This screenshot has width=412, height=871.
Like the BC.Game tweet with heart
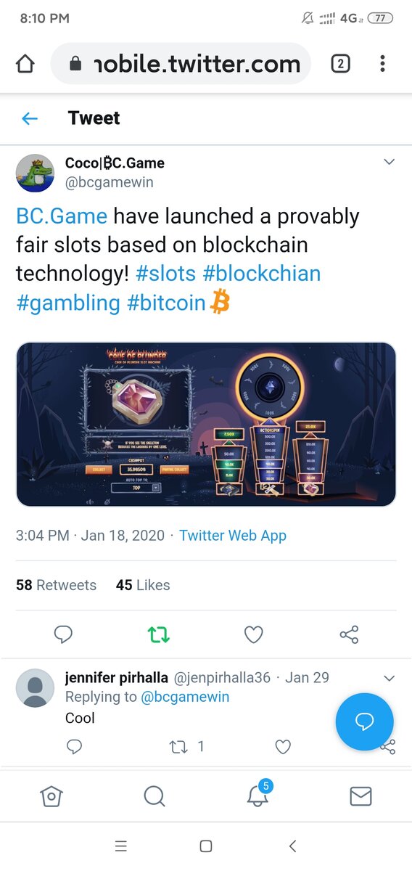(x=253, y=635)
